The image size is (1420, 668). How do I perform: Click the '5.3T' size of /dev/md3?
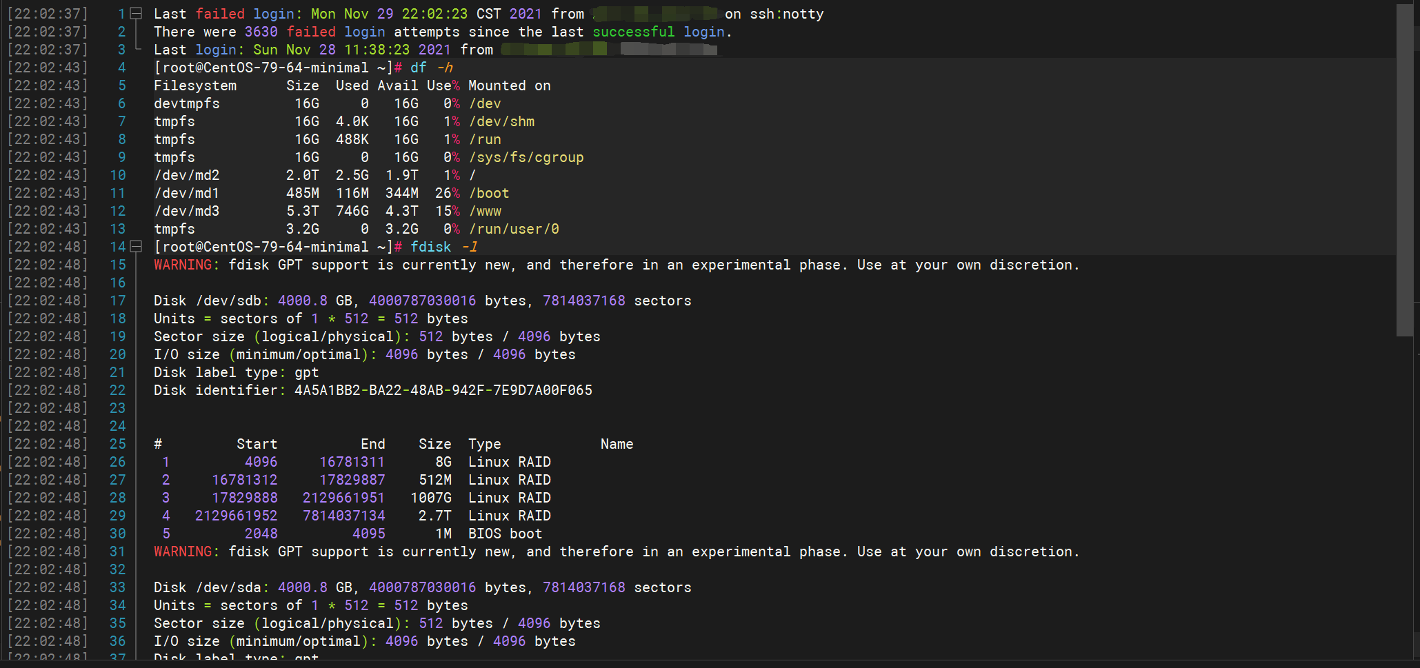303,211
